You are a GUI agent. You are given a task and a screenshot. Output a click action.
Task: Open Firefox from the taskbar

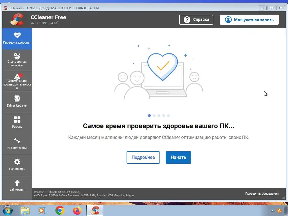(77, 210)
